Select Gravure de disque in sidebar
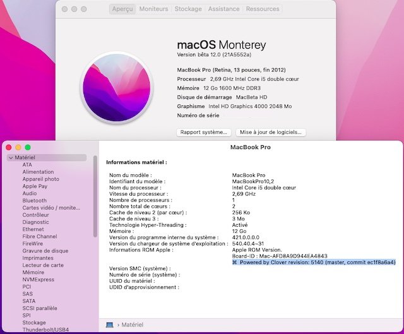The image size is (404, 334). [45, 251]
